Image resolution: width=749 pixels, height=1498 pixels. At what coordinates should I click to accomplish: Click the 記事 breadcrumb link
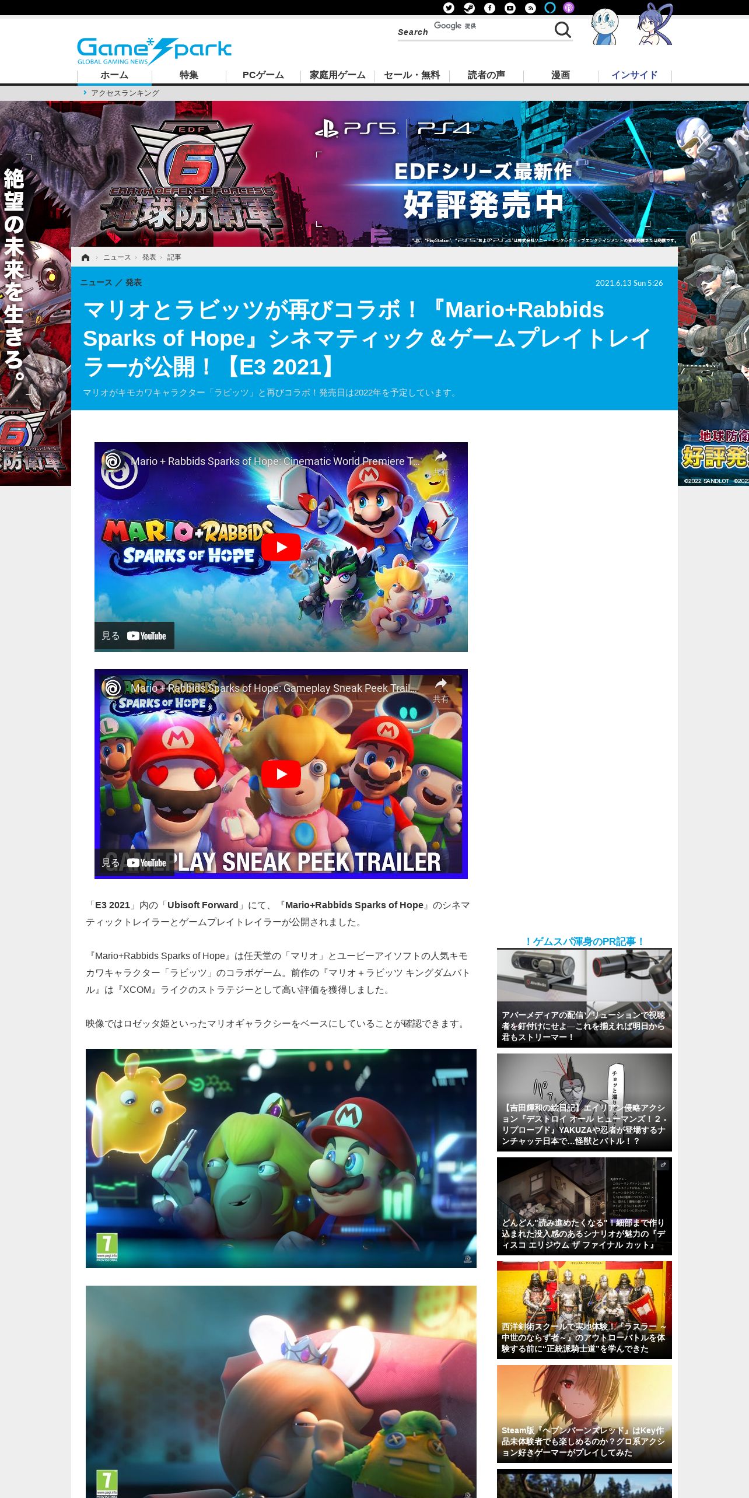pyautogui.click(x=174, y=257)
